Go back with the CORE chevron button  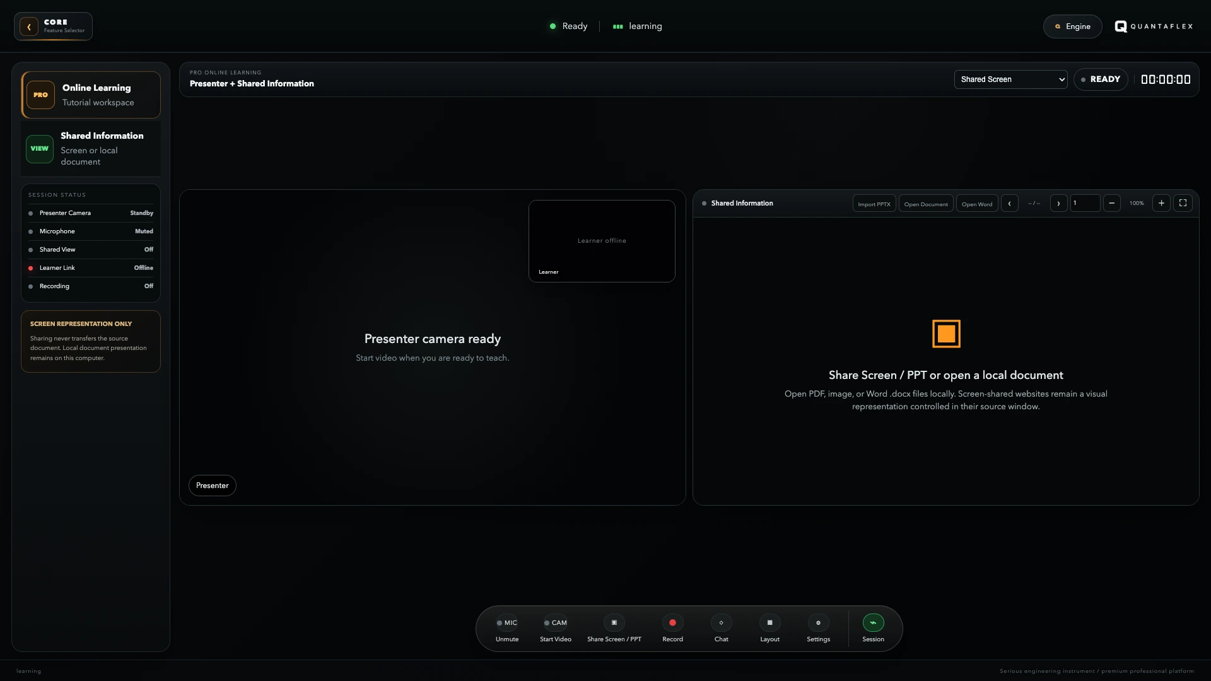click(29, 26)
